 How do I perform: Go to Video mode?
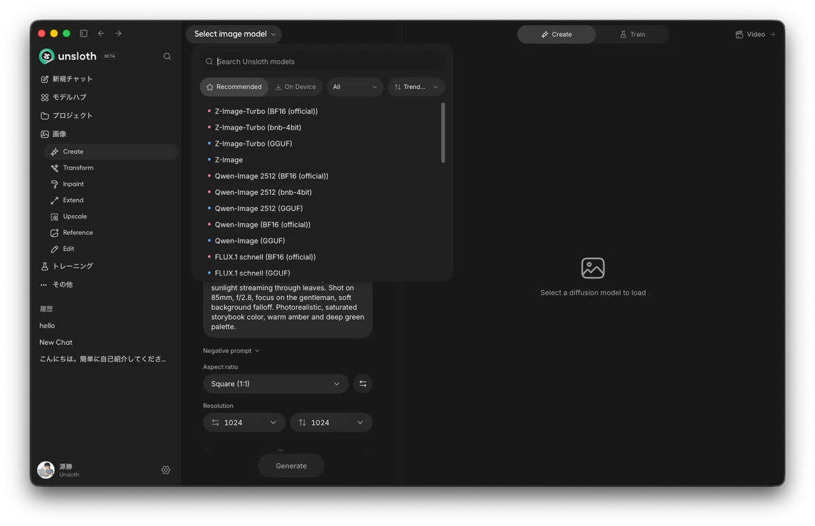point(755,34)
